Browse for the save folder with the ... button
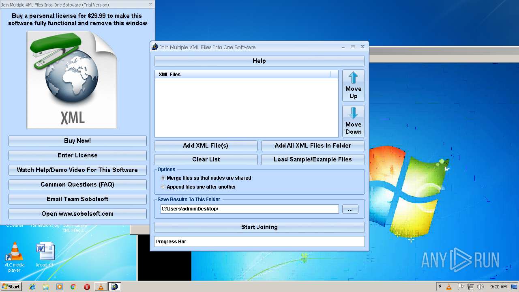The width and height of the screenshot is (519, 292). pos(350,209)
